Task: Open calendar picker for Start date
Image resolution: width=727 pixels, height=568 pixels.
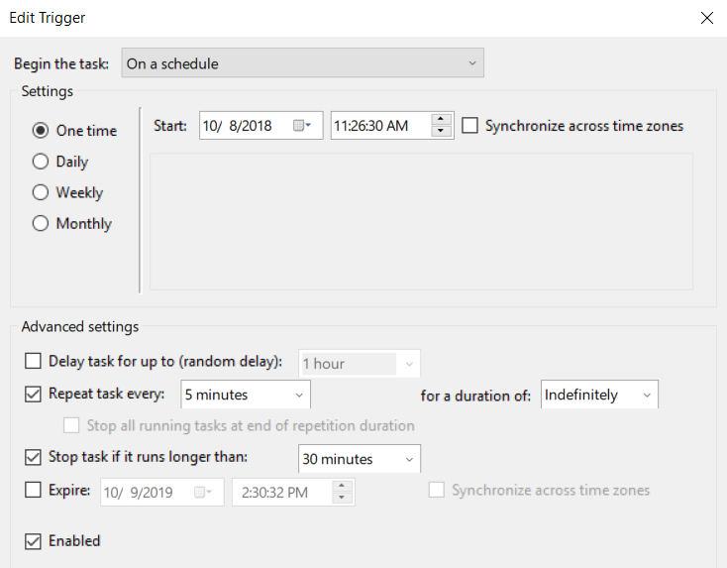Action: (302, 126)
